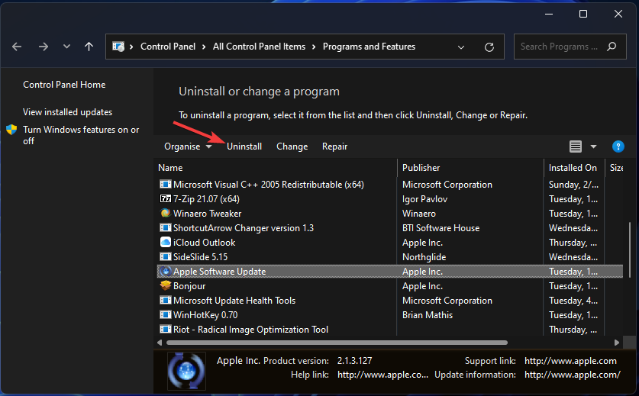
Task: Click Brian Mathis publisher cell
Action: [x=427, y=315]
